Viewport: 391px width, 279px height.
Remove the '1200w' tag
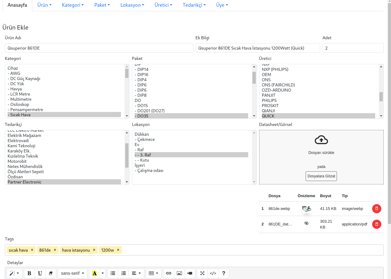(118, 250)
